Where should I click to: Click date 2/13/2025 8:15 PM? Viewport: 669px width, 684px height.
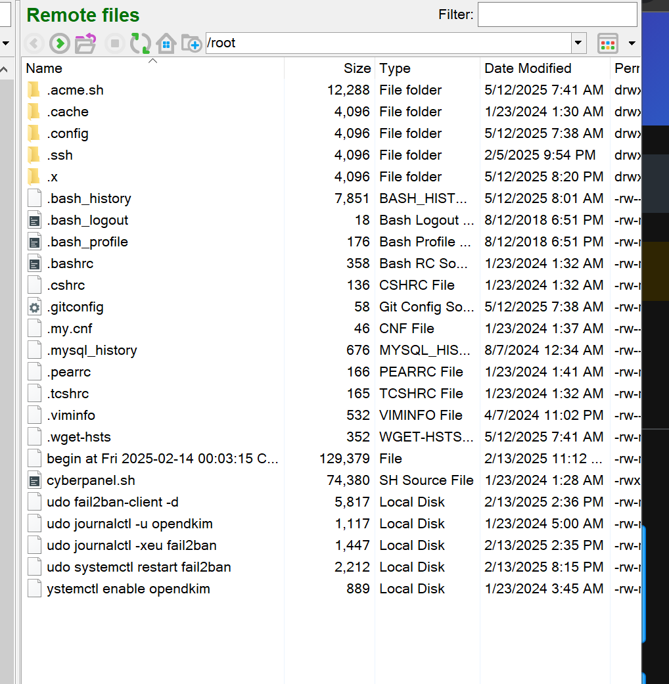543,567
